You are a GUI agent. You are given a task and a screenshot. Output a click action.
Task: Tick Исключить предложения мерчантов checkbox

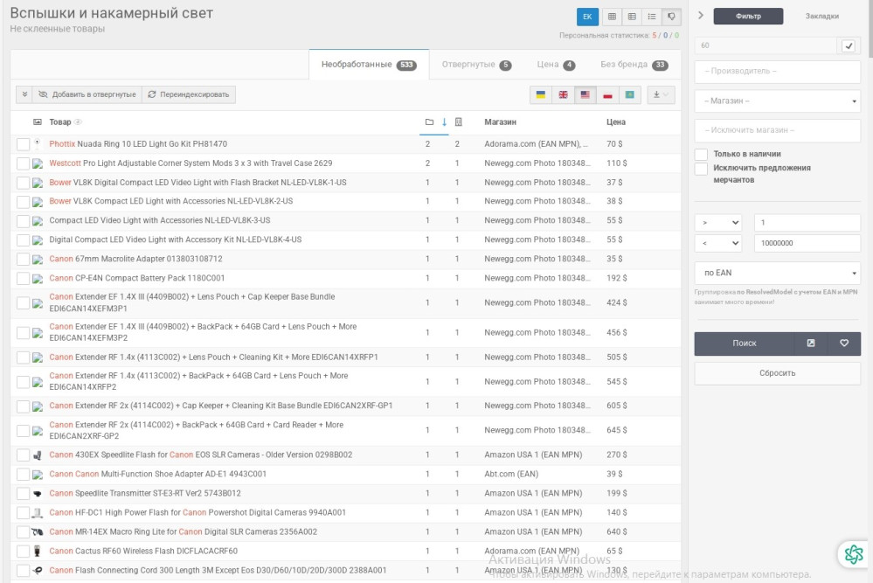701,169
